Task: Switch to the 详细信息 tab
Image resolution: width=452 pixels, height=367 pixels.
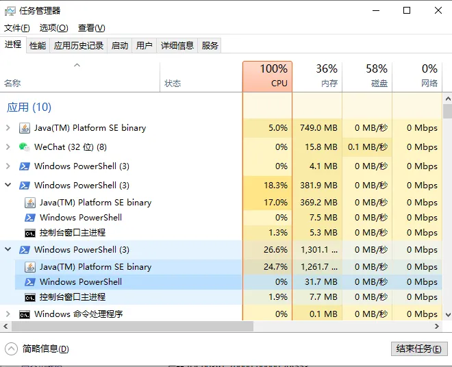Action: point(177,46)
